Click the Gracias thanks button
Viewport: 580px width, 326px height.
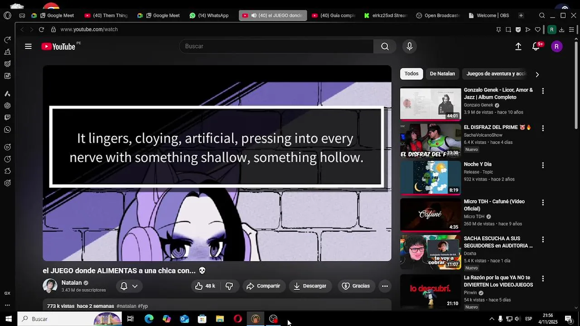(356, 286)
